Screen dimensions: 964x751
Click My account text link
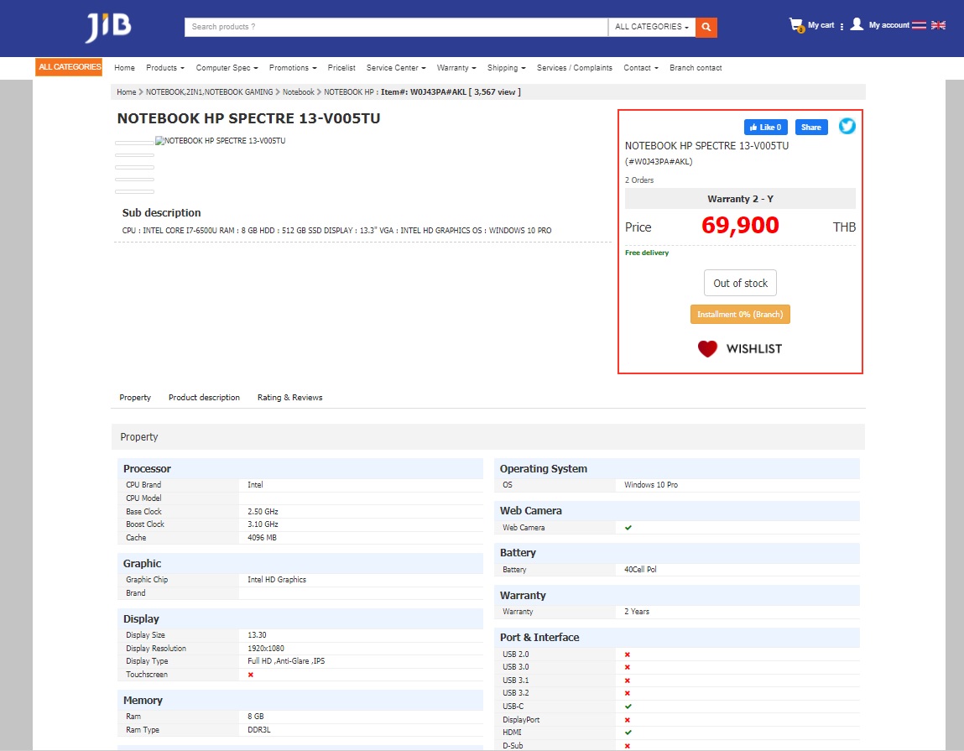888,25
